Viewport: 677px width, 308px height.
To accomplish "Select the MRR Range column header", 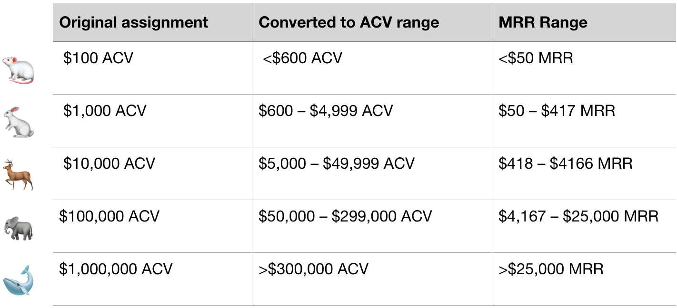I will click(584, 22).
